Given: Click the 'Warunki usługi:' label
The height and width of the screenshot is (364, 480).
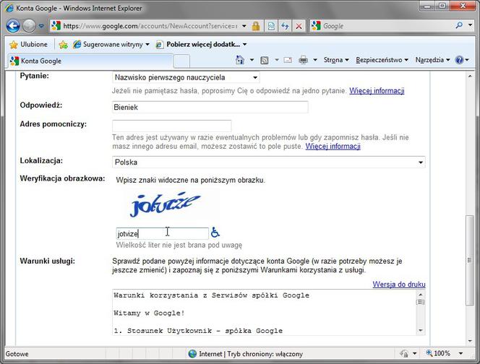Looking at the screenshot, I should (x=48, y=261).
